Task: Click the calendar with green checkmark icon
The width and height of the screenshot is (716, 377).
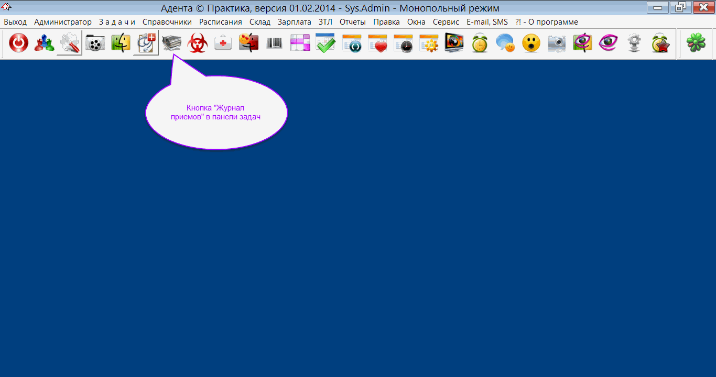Action: 326,43
